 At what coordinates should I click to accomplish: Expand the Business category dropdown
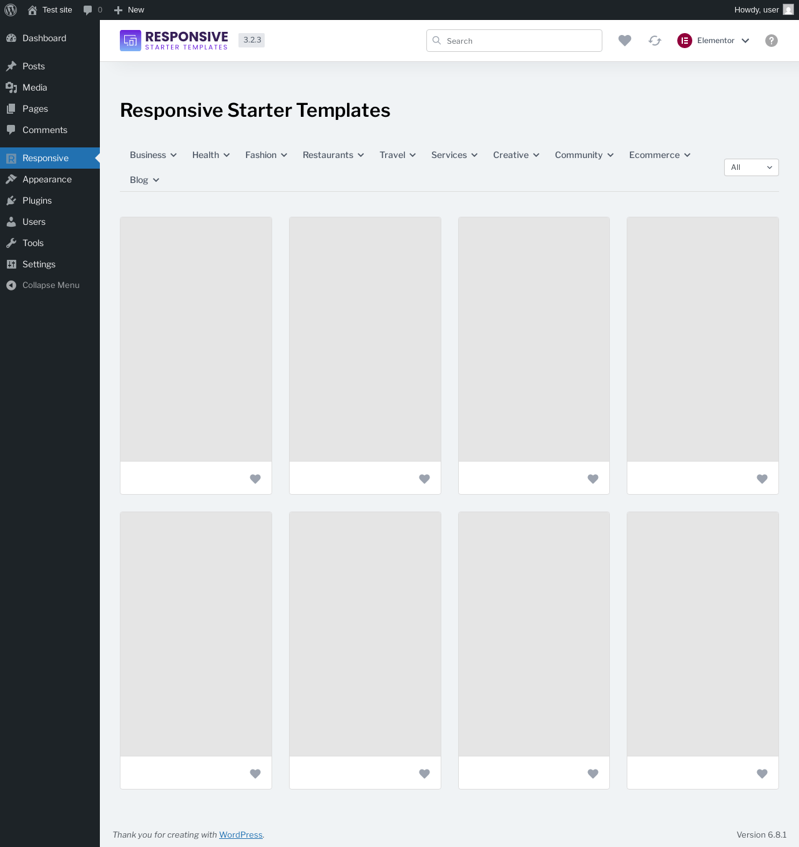[153, 155]
